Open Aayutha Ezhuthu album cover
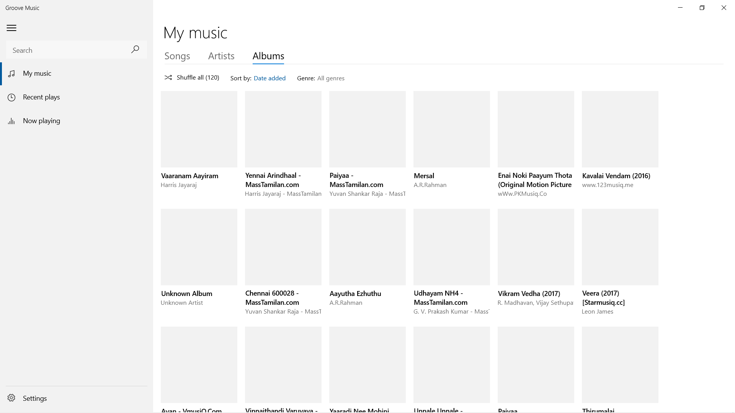Screen dimensions: 735x413 pos(367,247)
